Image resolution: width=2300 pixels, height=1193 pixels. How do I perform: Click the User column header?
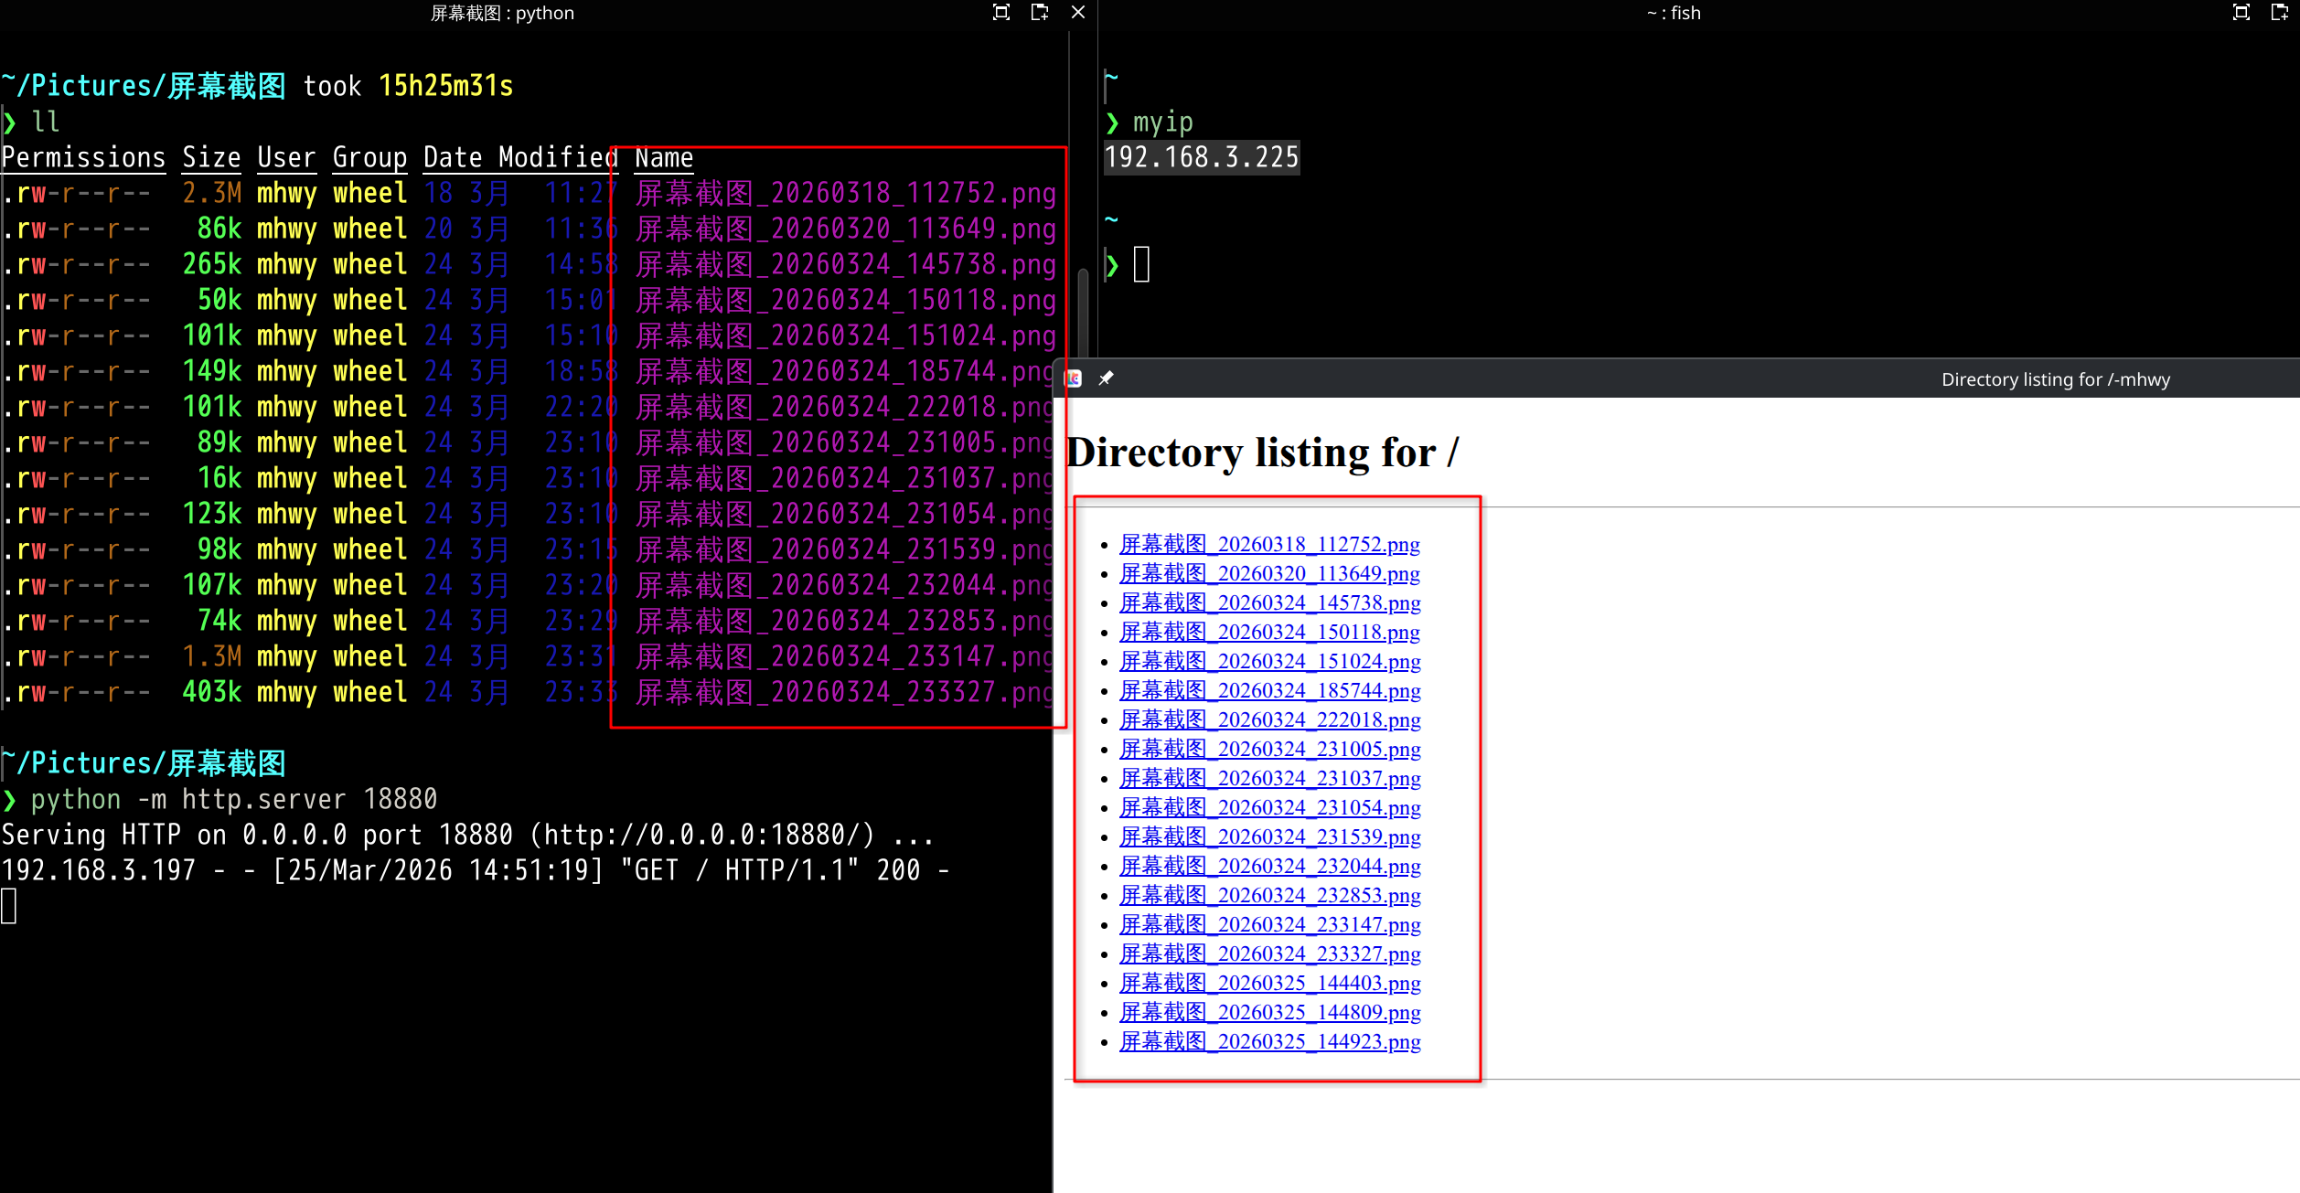[286, 158]
